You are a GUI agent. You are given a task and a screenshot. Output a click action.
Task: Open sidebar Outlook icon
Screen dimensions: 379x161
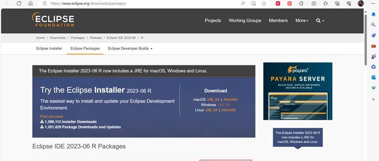pos(373,77)
